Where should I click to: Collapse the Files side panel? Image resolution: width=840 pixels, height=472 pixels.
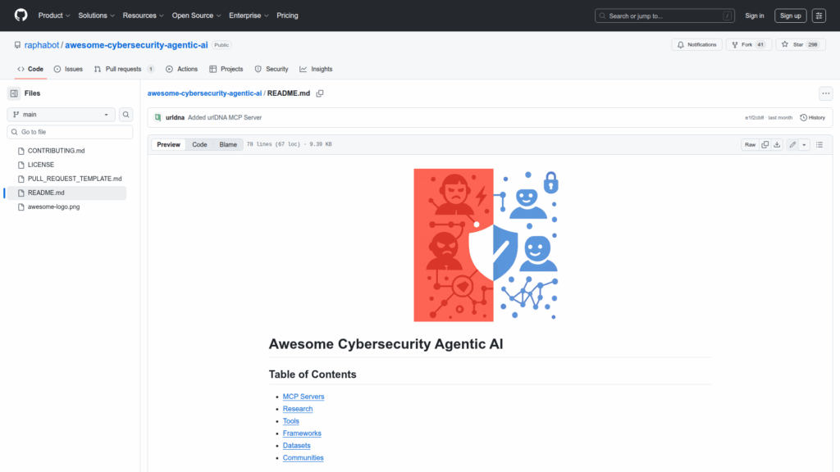[x=14, y=93]
